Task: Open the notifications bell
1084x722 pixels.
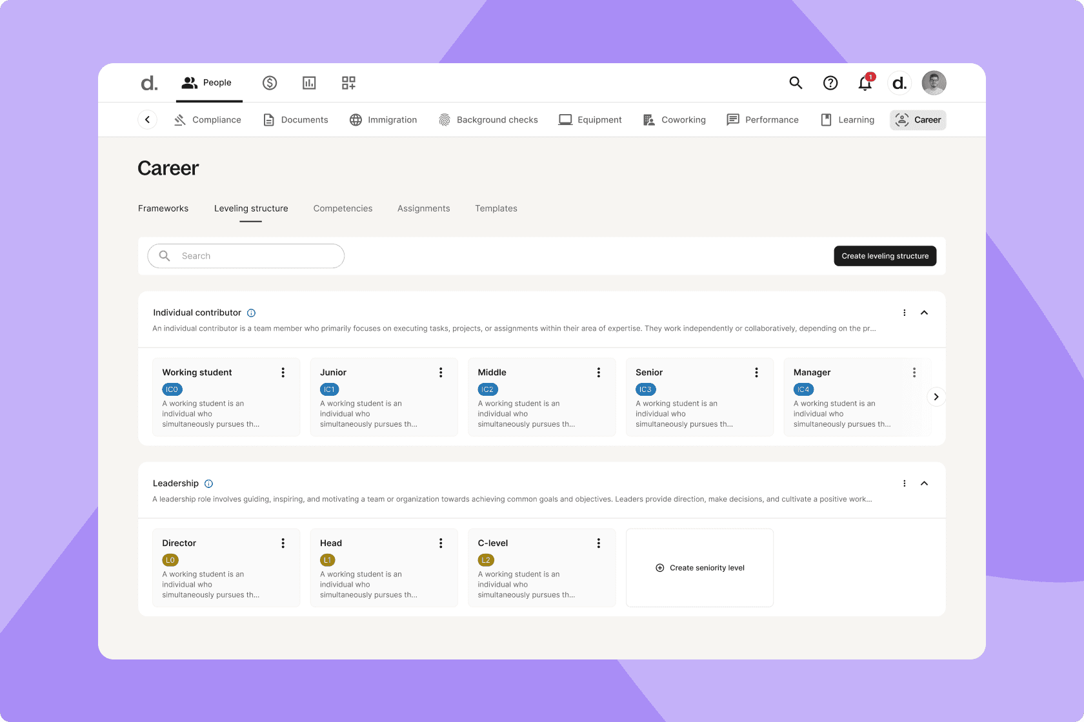Action: (865, 83)
